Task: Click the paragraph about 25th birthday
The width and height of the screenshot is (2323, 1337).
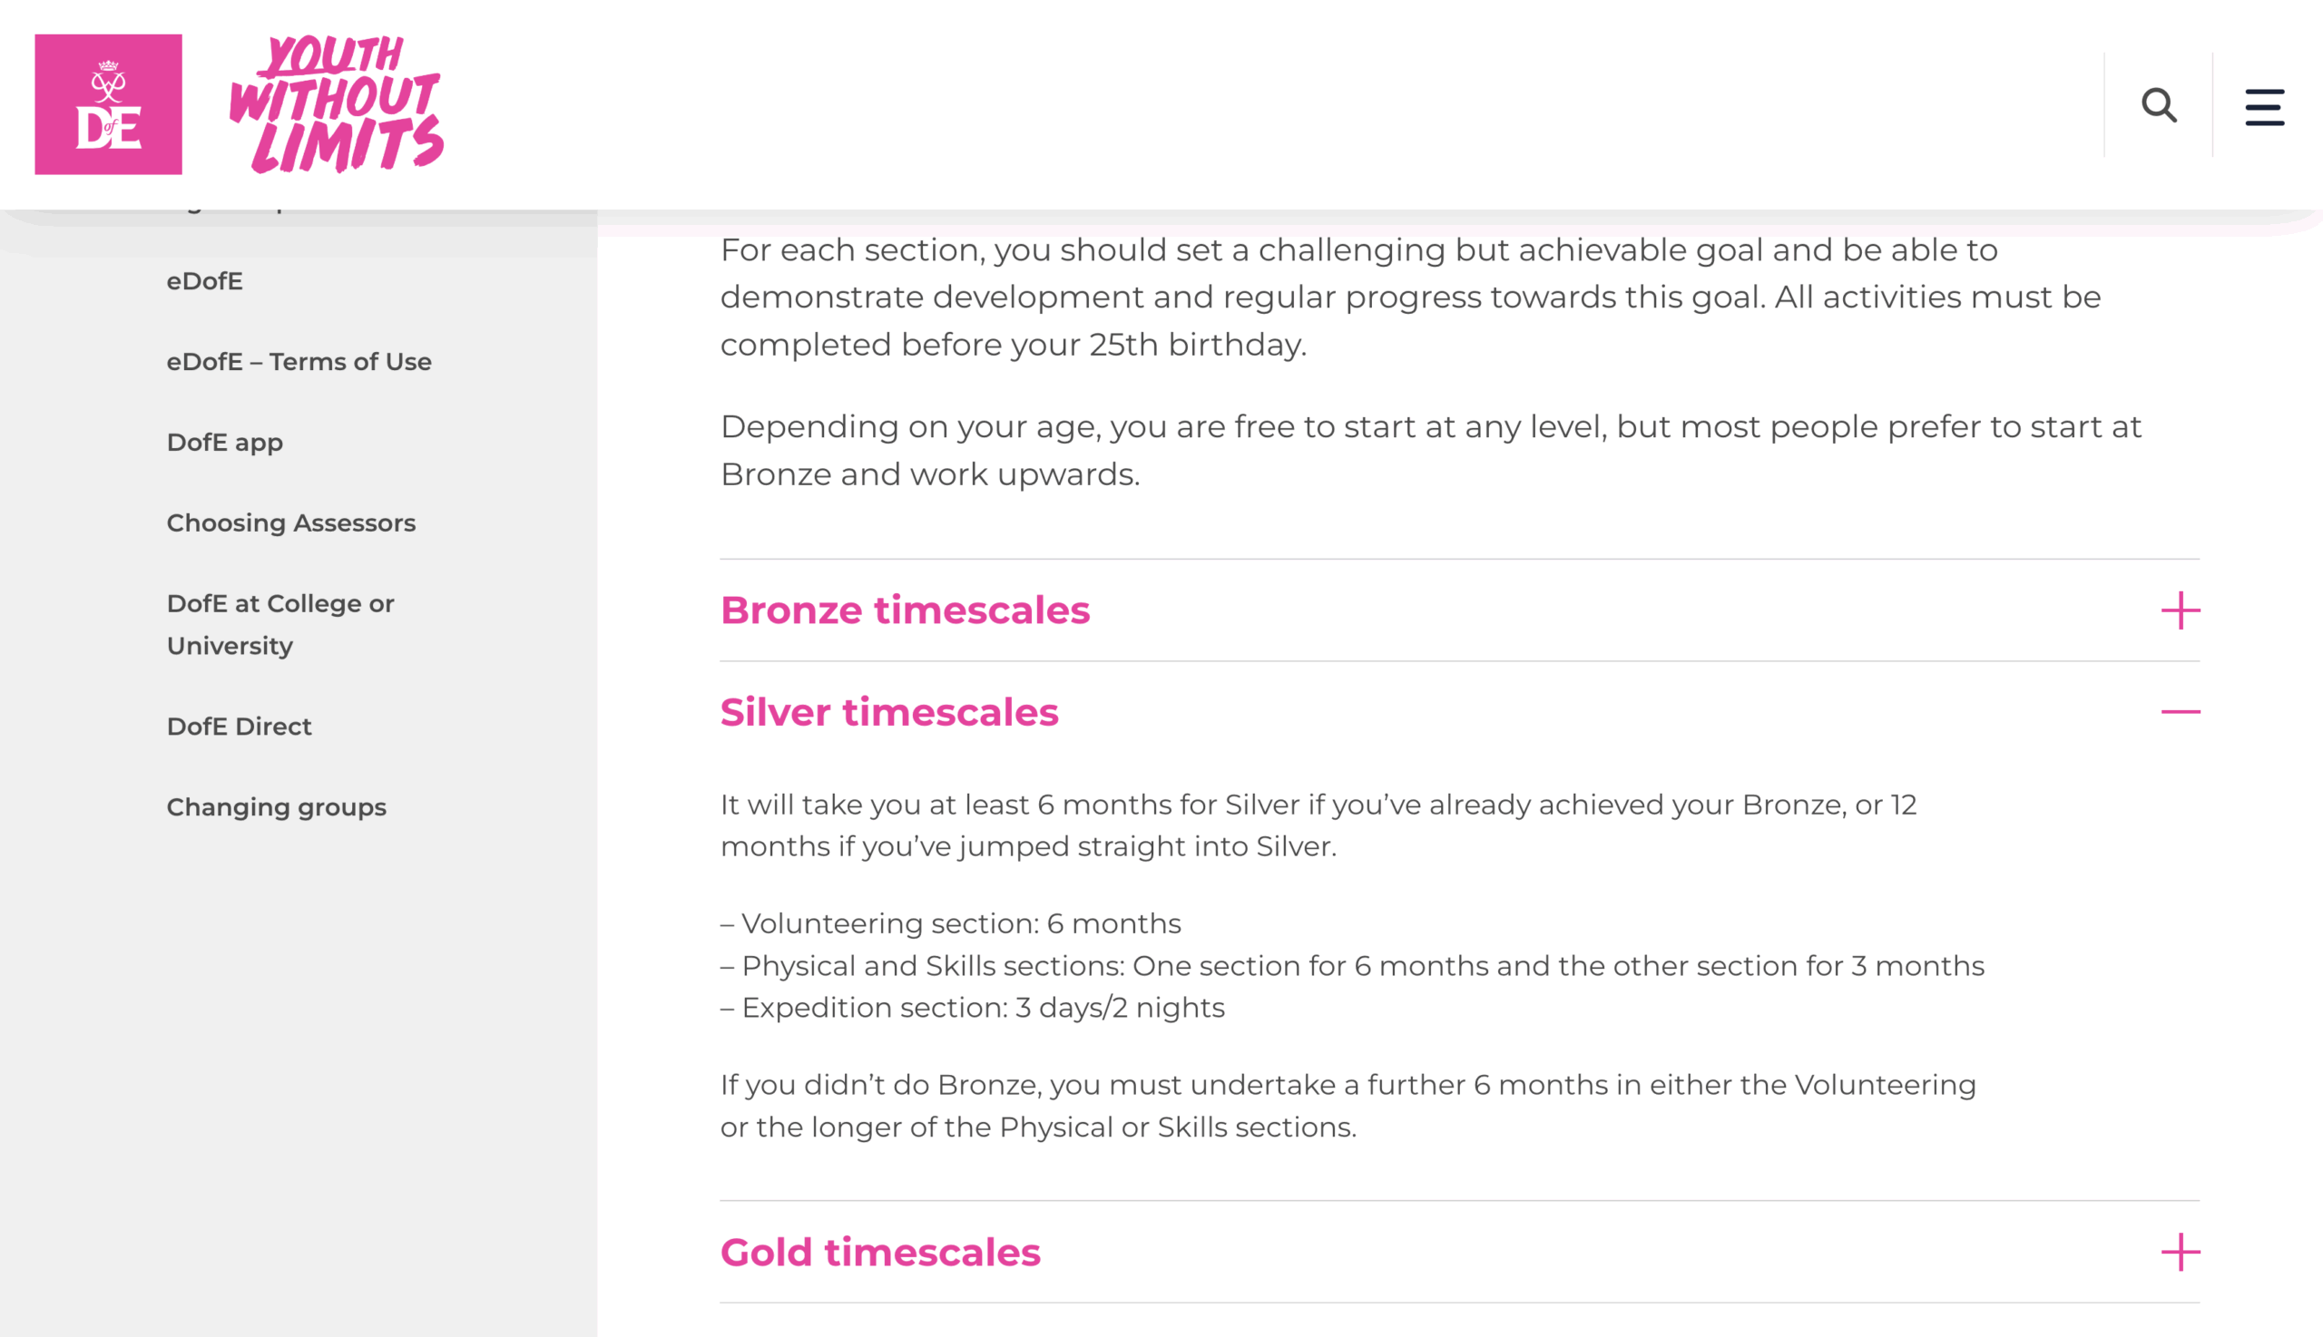Action: click(1410, 297)
